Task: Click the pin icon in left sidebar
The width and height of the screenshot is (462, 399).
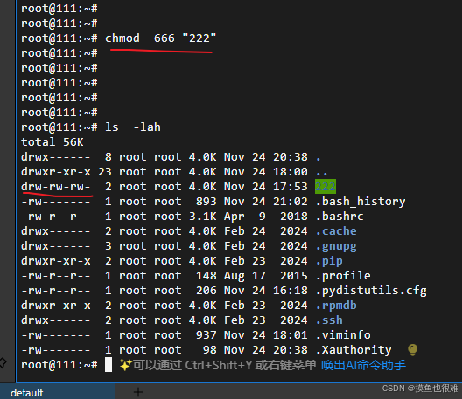Action: coord(3,363)
